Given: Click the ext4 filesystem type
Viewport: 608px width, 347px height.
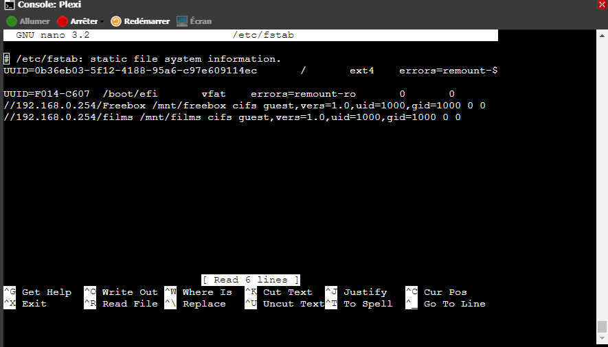Looking at the screenshot, I should coord(362,71).
